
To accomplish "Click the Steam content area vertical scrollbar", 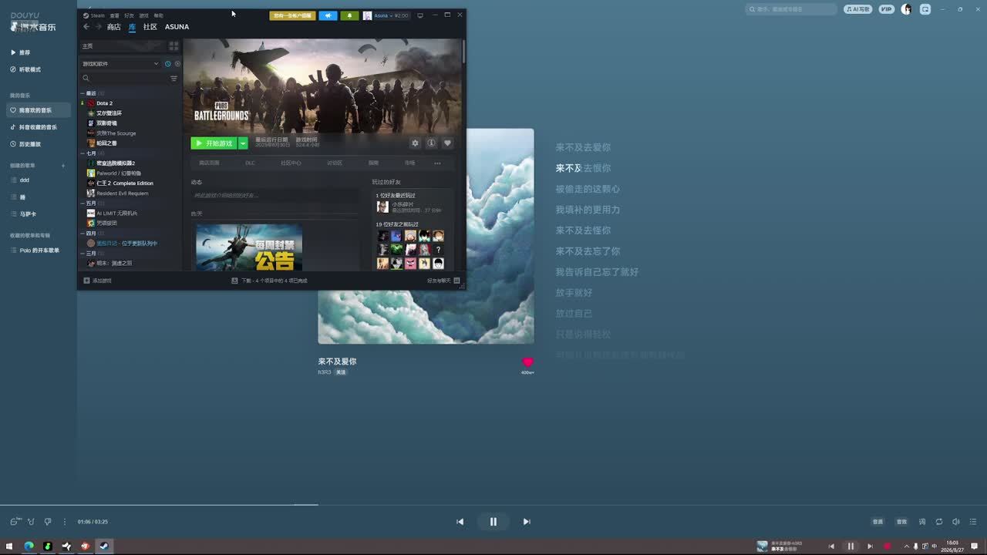I will tap(463, 50).
